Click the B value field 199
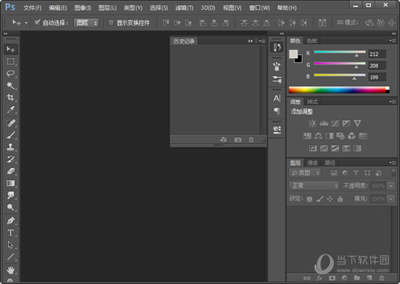400x284 pixels. tap(377, 77)
